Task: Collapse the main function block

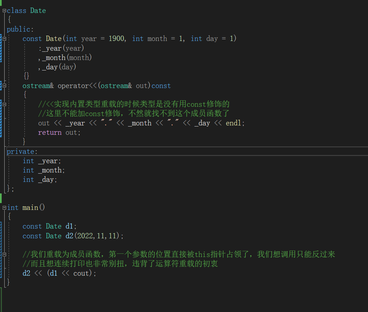Action: click(4, 208)
